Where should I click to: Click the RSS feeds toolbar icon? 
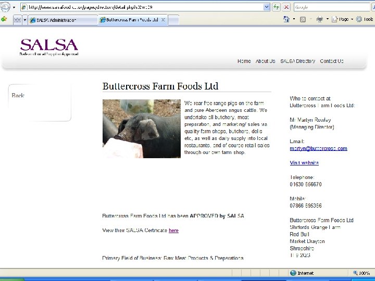click(303, 19)
